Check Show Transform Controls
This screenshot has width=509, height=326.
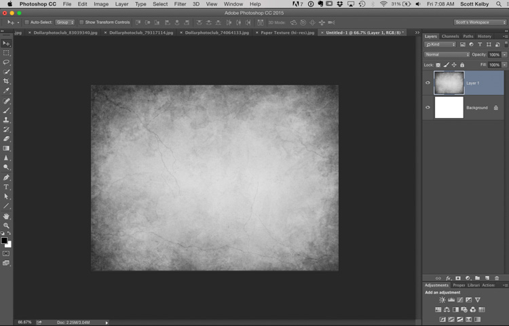pyautogui.click(x=81, y=22)
